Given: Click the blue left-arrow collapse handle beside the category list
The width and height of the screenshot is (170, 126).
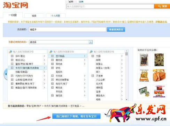Looking at the screenshot, I should point(6,74).
